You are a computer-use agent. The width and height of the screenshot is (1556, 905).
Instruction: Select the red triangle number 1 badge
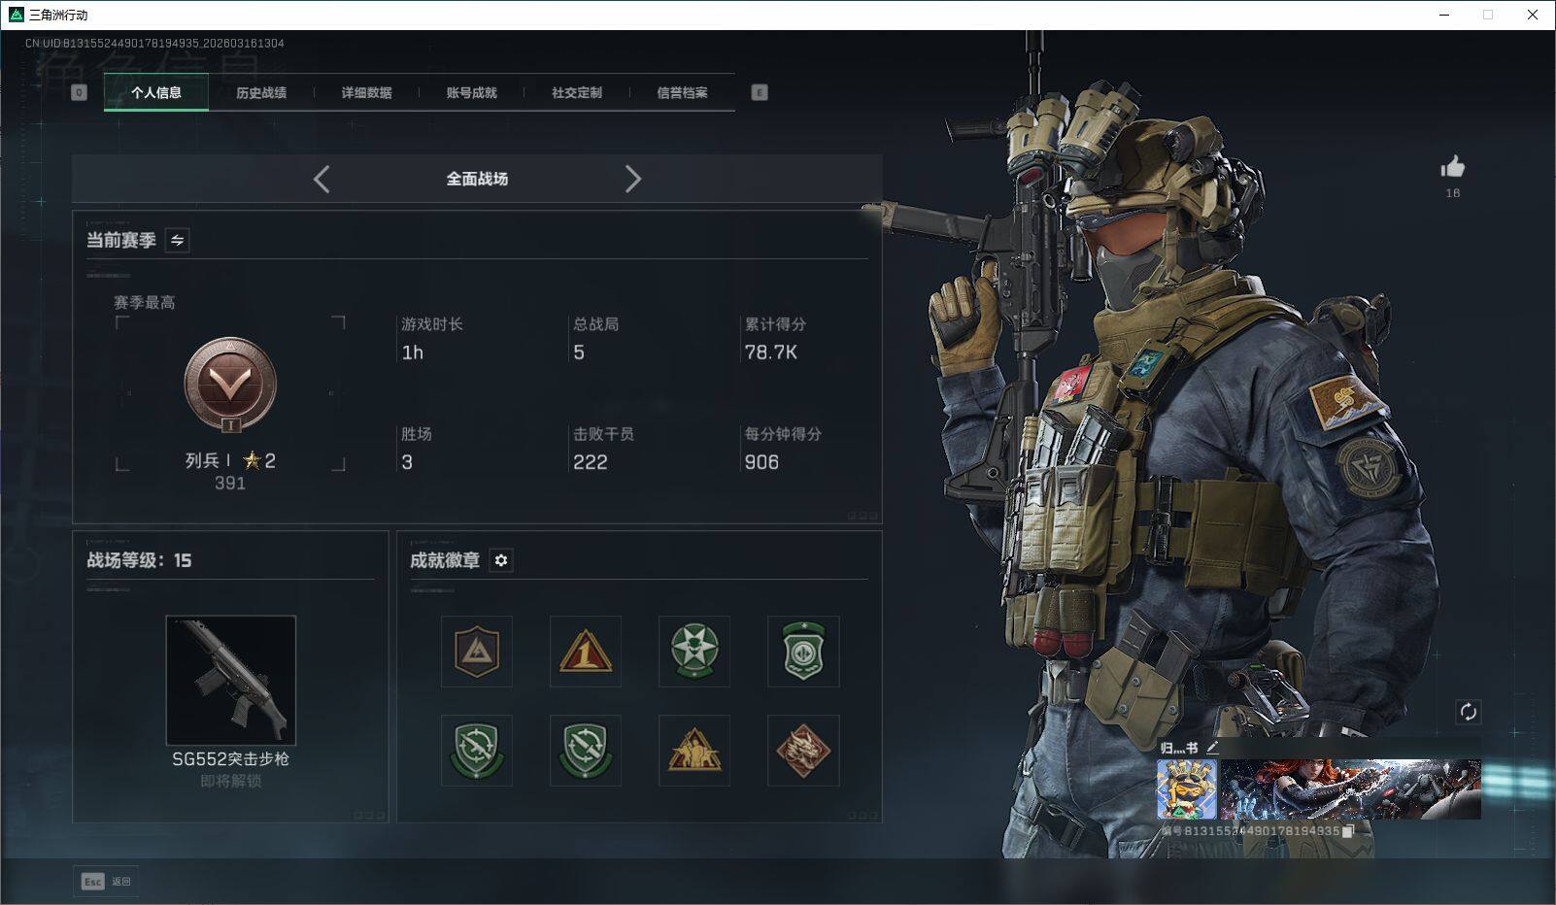[x=586, y=652]
